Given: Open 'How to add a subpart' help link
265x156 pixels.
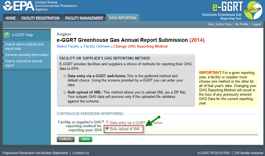Looking at the screenshot, I should pyautogui.click(x=24, y=46).
